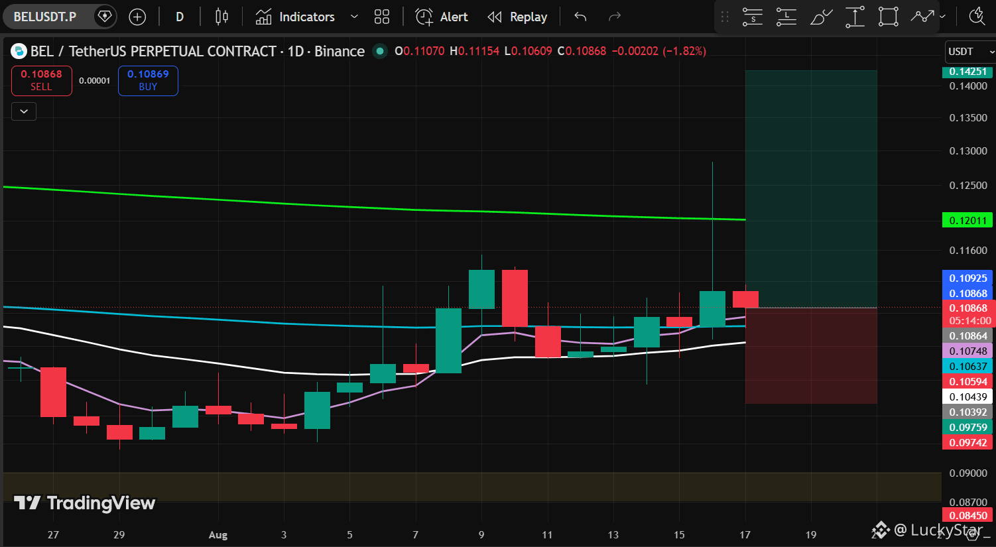Select the Price Range measuring tool

[x=855, y=17]
